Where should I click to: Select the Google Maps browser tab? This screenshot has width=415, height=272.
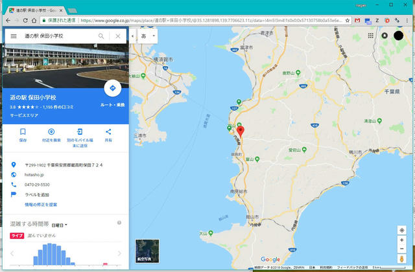[x=36, y=10]
